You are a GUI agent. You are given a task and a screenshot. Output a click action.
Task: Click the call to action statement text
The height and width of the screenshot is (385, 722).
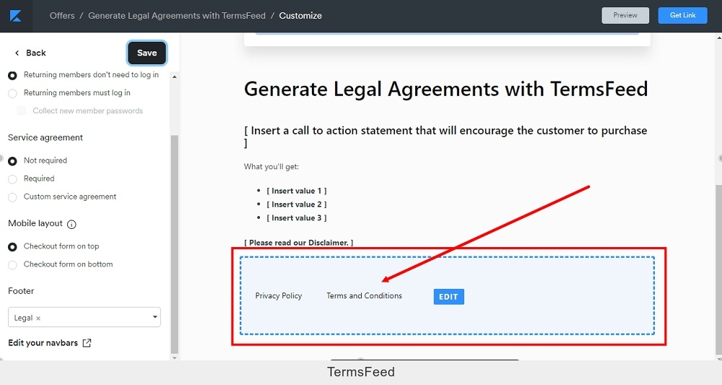click(445, 137)
